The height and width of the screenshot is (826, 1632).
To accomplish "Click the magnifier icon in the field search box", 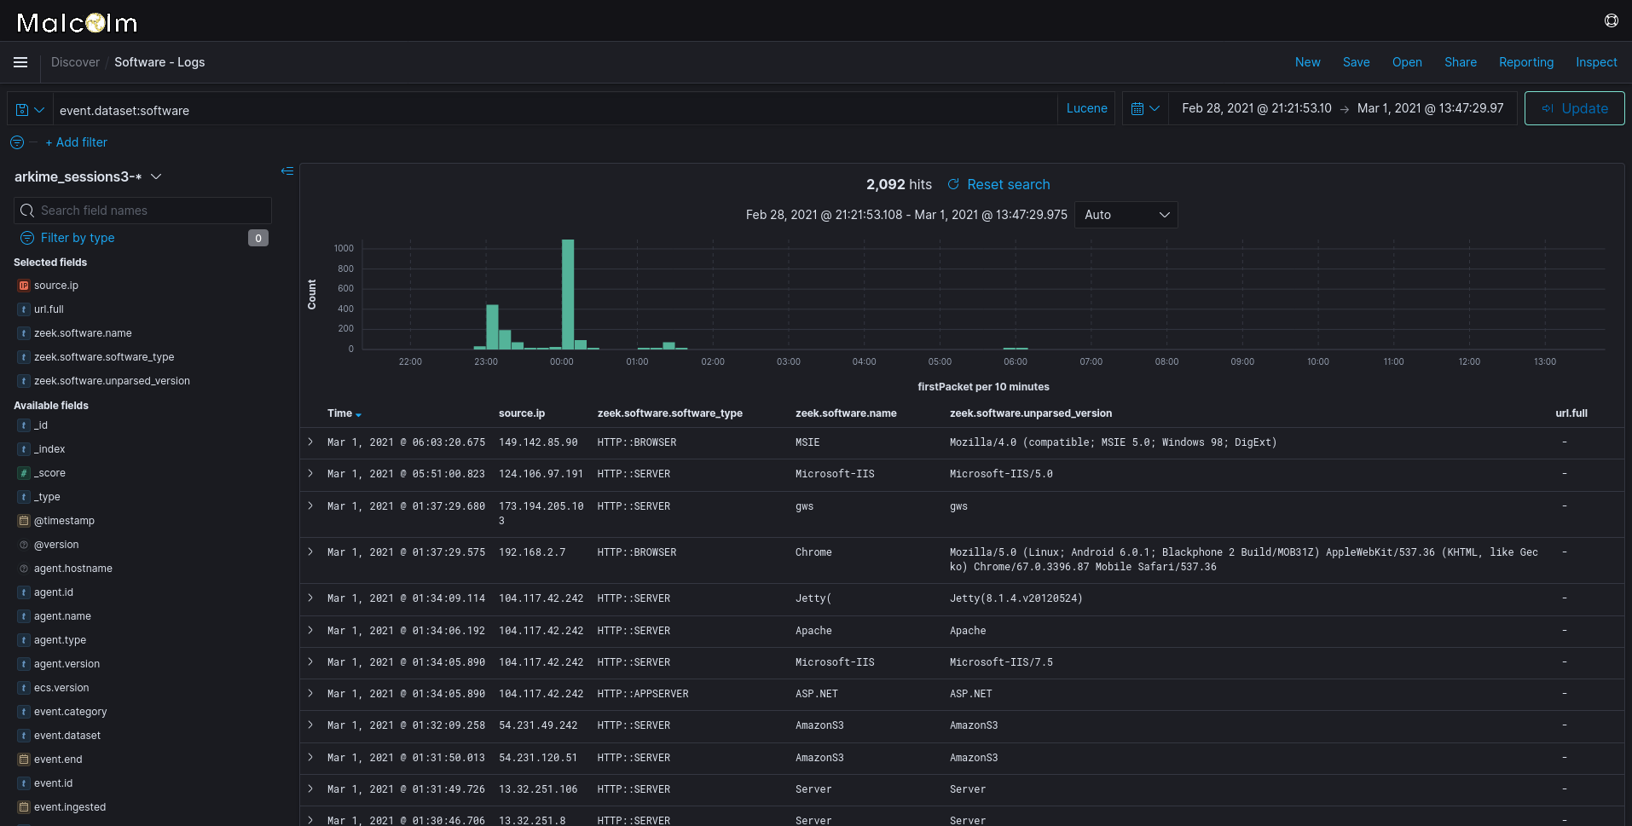I will click(x=26, y=210).
